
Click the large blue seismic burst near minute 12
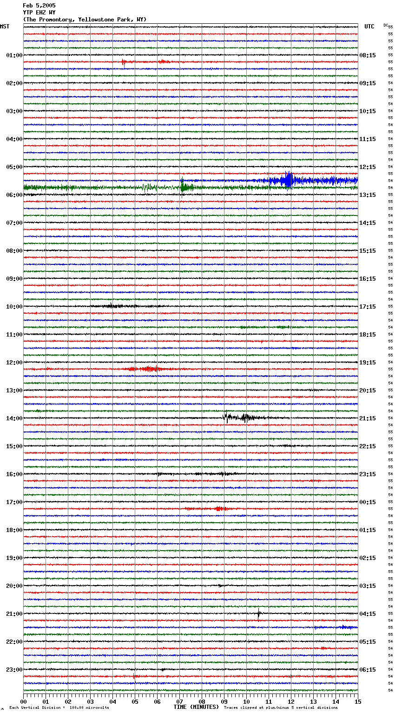287,180
